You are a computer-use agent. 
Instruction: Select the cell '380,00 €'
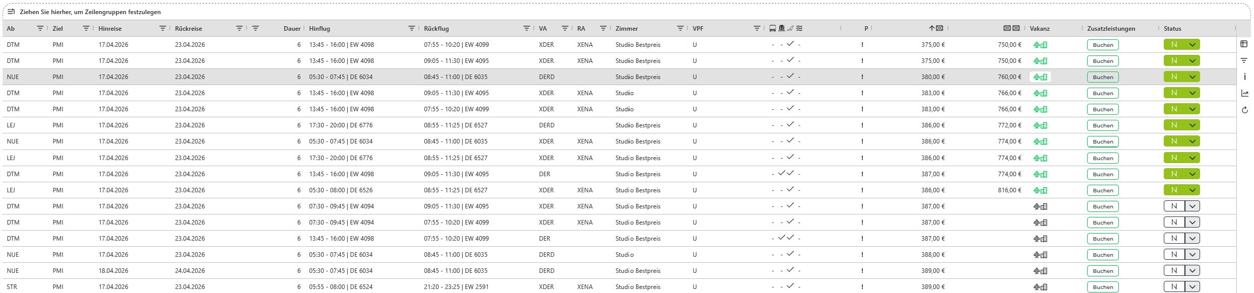[x=933, y=77]
